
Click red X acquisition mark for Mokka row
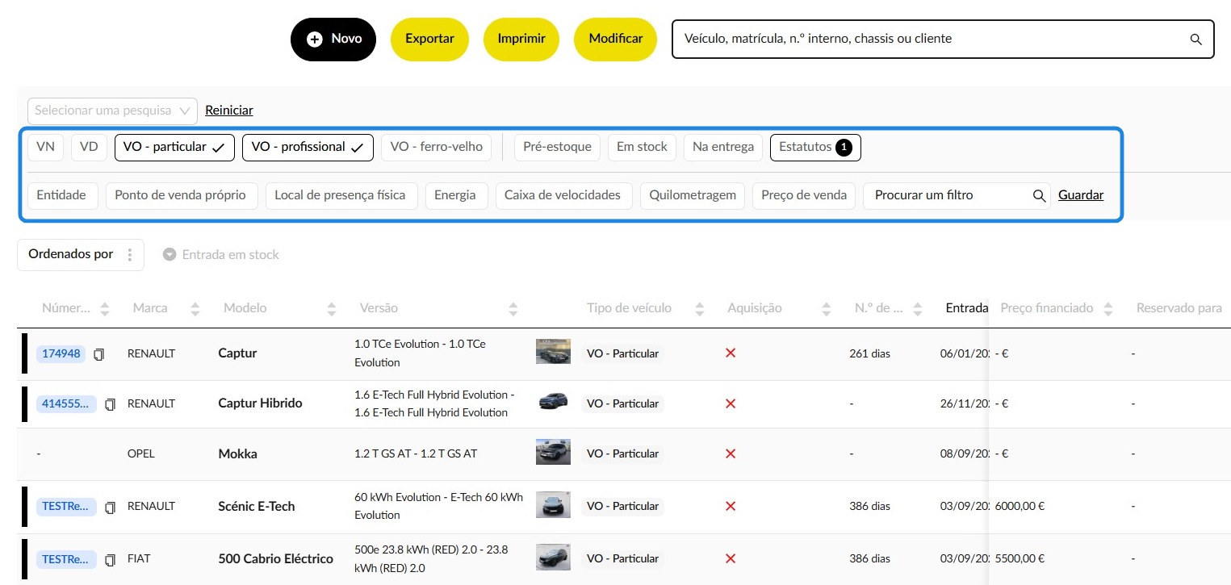pos(731,453)
